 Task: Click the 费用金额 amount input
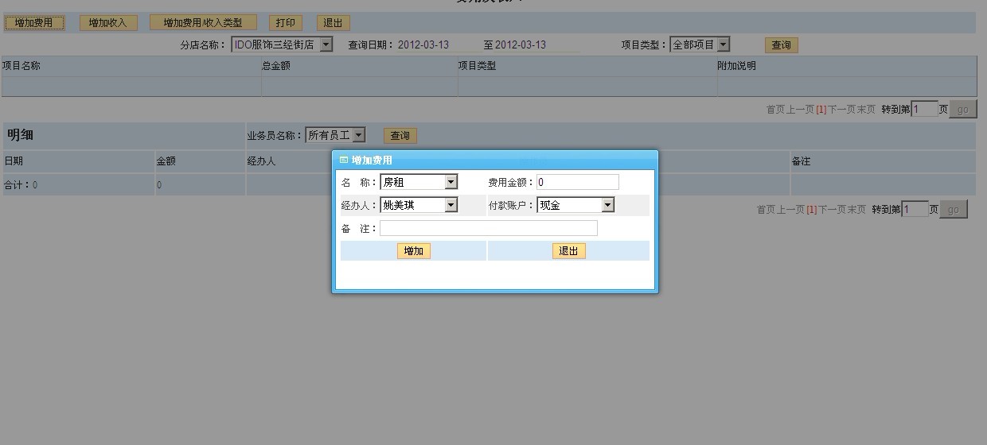[578, 182]
